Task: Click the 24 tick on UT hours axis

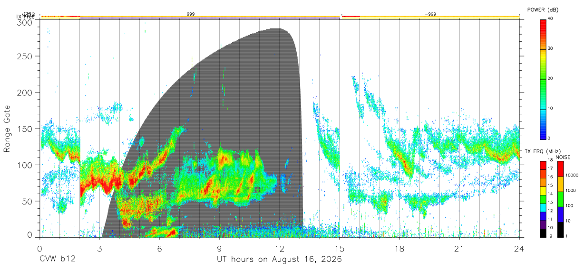Action: (x=519, y=249)
